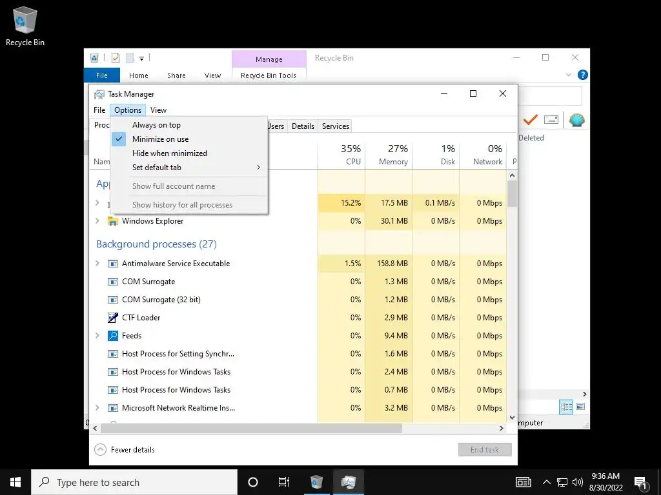Click the COM Surrogate (32 bit) icon
The width and height of the screenshot is (661, 495).
[x=112, y=300]
